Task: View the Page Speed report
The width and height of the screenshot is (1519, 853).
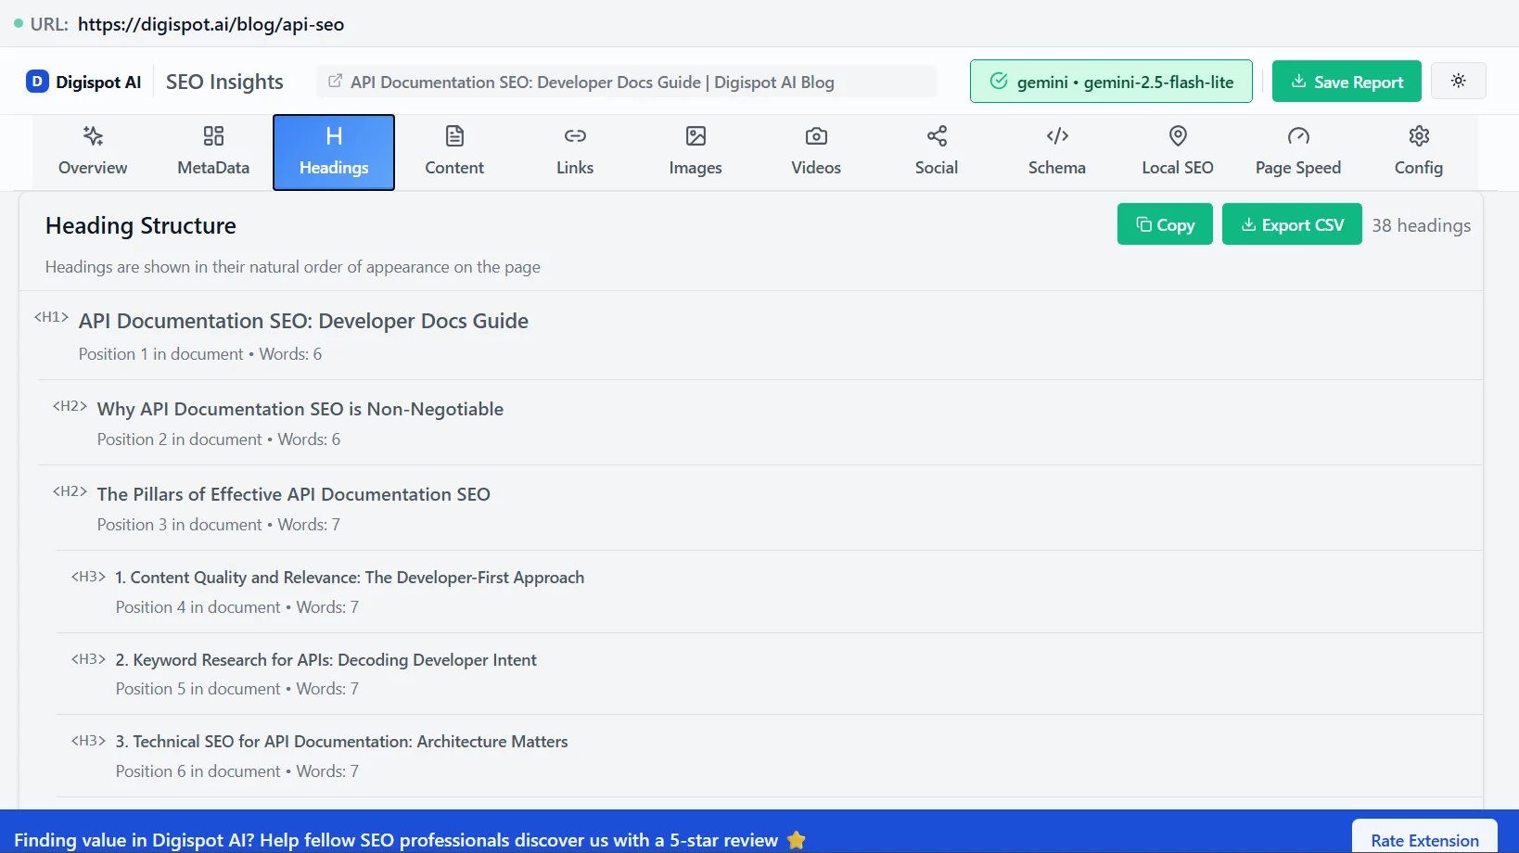Action: pos(1297,150)
